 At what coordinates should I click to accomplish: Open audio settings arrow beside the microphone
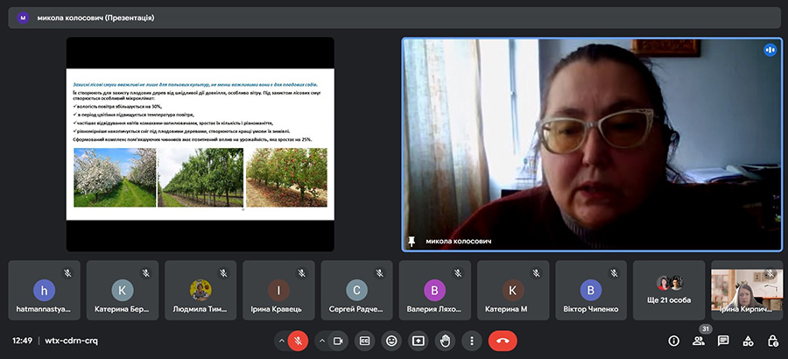pyautogui.click(x=281, y=341)
